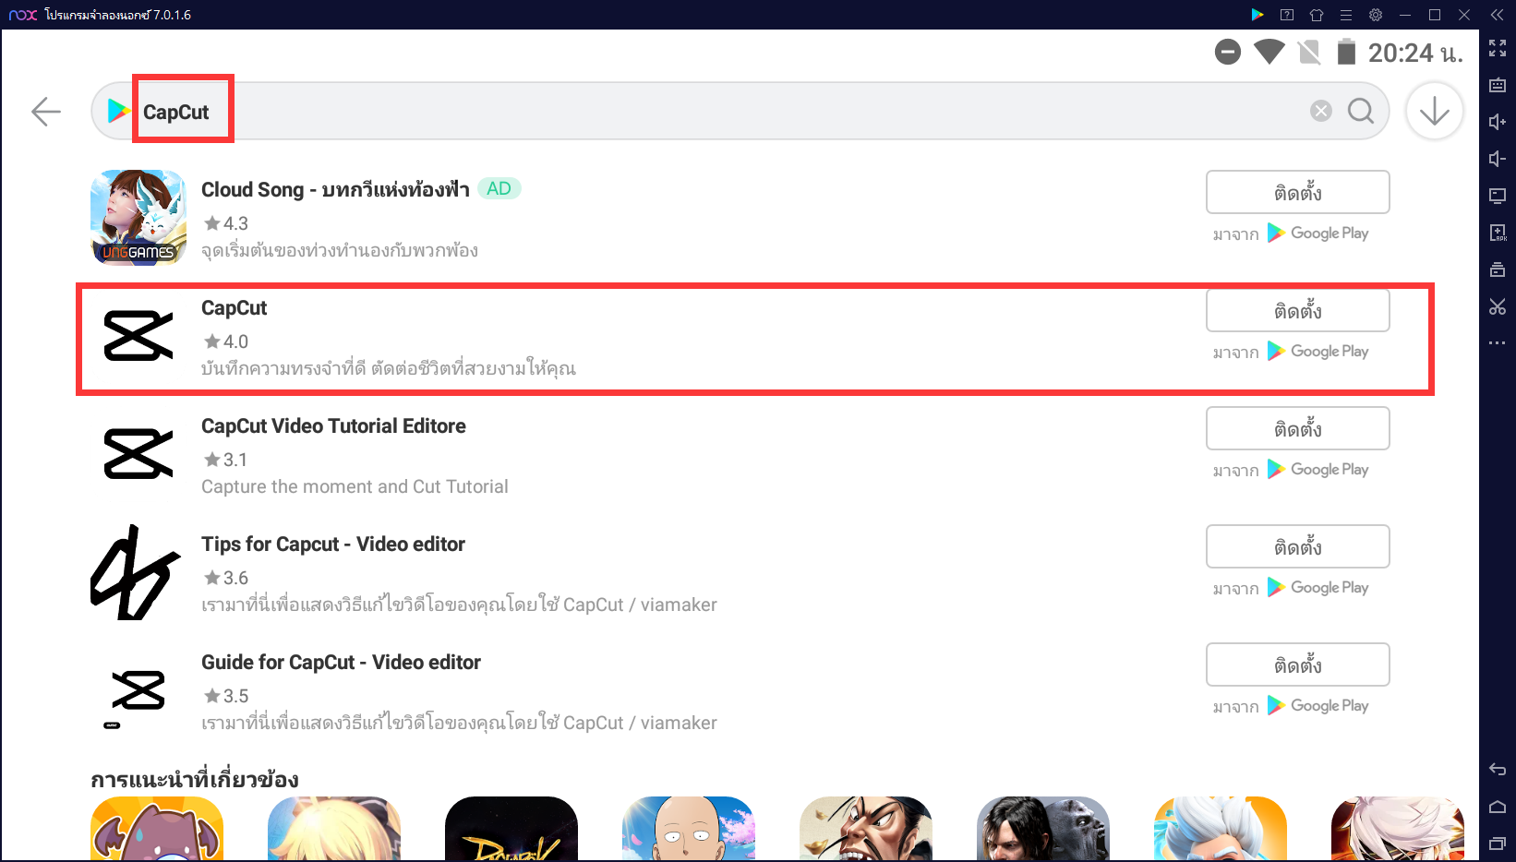Clear the CapCut search text
Screen dimensions: 1516x862
(1321, 111)
